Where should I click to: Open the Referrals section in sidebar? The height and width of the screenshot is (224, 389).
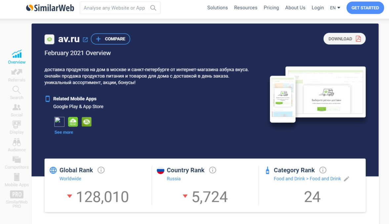17,75
